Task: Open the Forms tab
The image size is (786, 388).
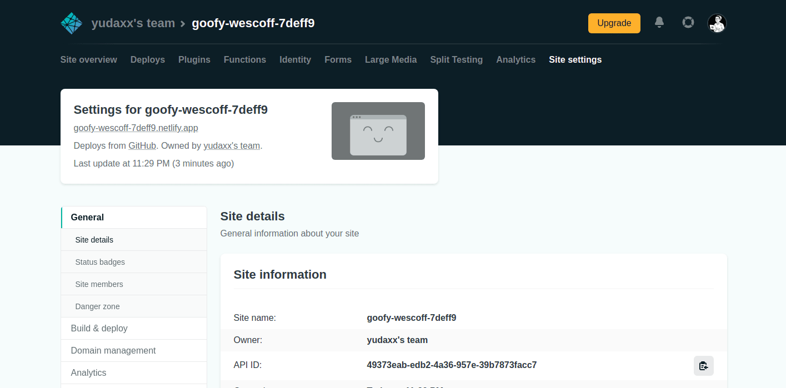Action: [x=338, y=59]
